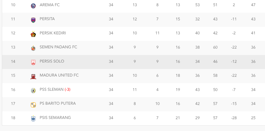Image resolution: width=265 pixels, height=131 pixels.
Task: Open the Persis Solo red crest
Action: tap(33, 63)
